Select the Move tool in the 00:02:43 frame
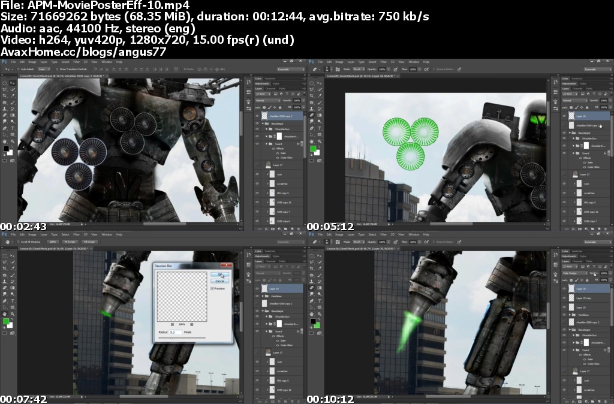Screen dimensions: 614x404 (12, 83)
